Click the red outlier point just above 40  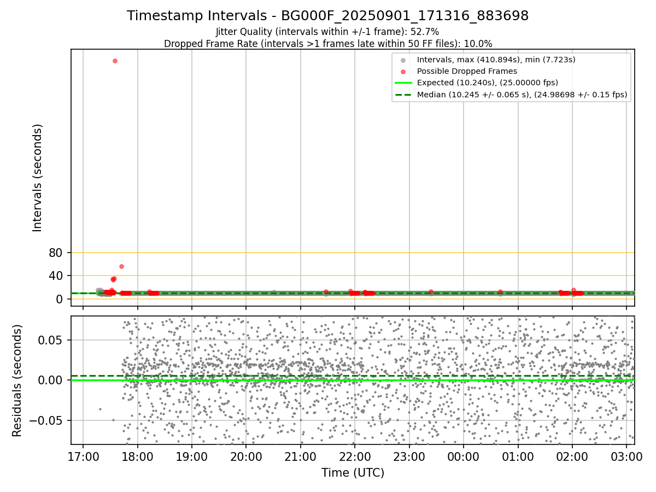[x=121, y=266]
